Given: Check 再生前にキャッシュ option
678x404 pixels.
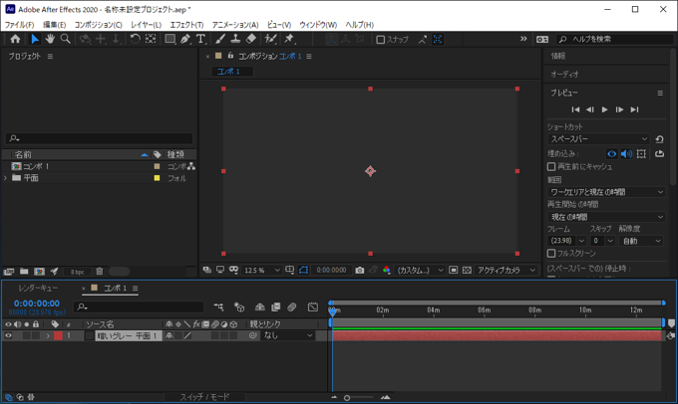Looking at the screenshot, I should [551, 166].
